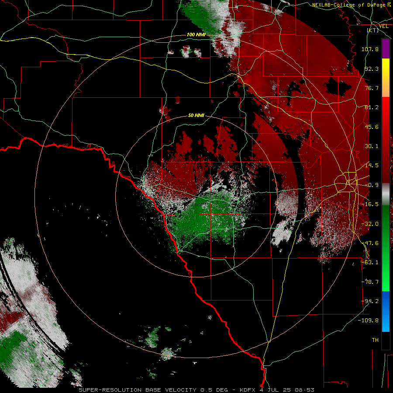Click the -16.5 velocity scale value

[370, 204]
